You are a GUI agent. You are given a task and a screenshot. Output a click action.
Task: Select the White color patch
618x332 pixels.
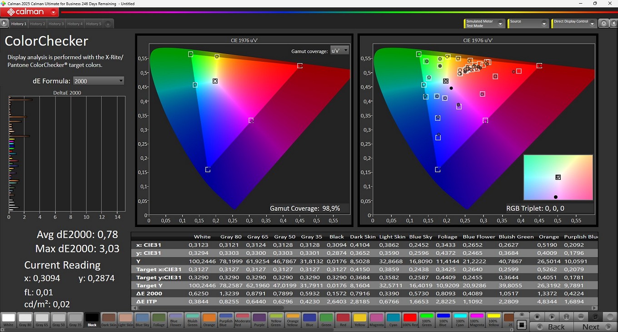8,319
